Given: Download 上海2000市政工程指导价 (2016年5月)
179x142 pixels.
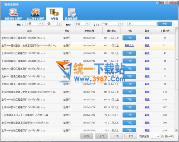Looking at the screenshot, I should [129, 53].
